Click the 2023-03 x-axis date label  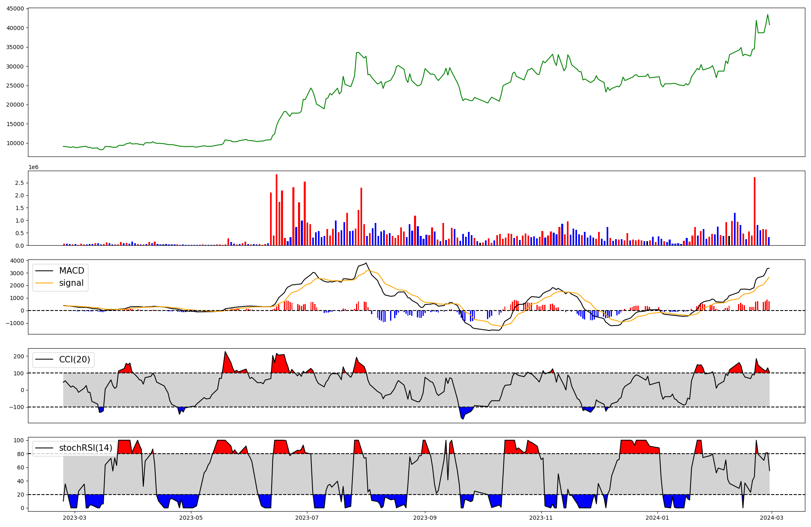pos(75,518)
